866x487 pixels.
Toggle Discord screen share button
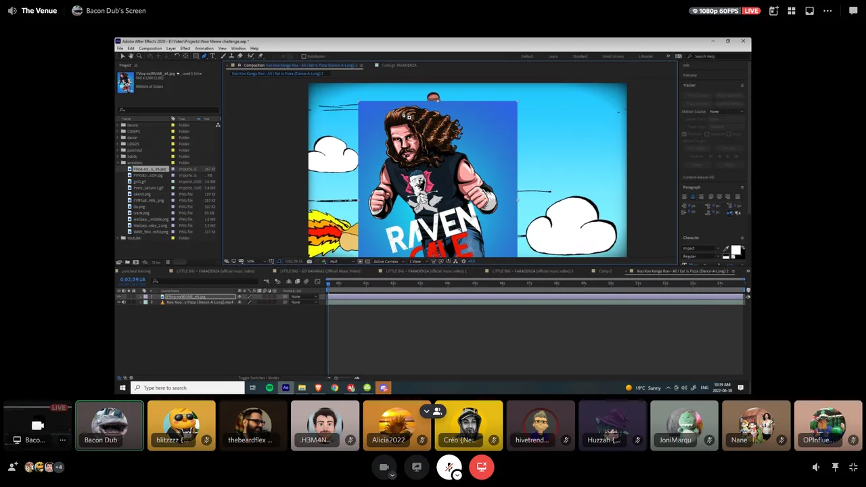click(416, 467)
